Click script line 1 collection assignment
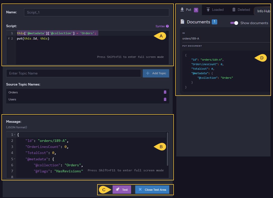273x198 pixels. (57, 33)
